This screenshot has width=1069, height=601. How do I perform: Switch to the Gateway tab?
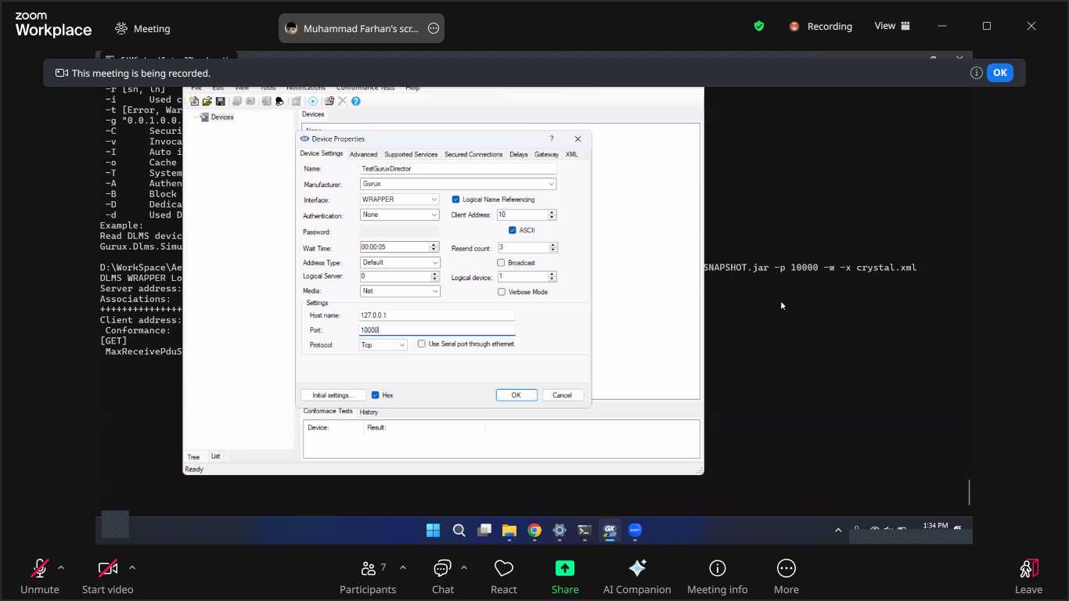pyautogui.click(x=546, y=154)
